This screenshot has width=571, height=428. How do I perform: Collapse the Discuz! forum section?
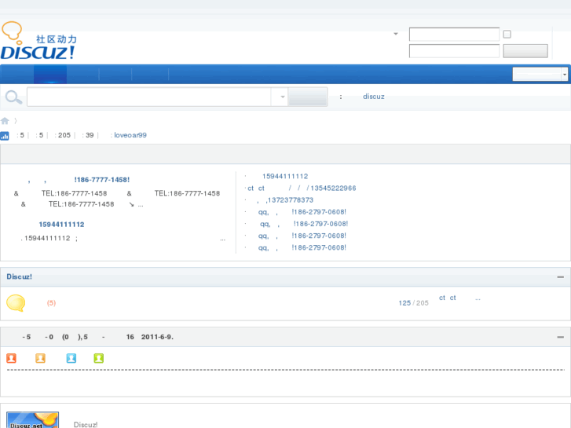560,277
